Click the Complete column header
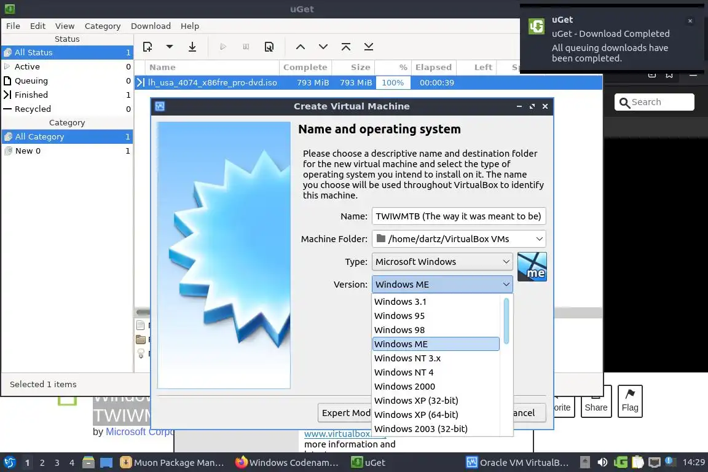This screenshot has width=708, height=472. pyautogui.click(x=305, y=68)
